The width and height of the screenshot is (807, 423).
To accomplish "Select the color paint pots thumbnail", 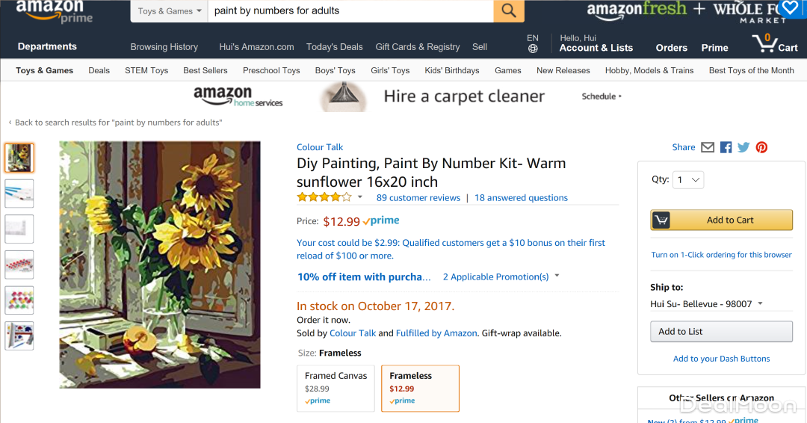I will point(19,300).
